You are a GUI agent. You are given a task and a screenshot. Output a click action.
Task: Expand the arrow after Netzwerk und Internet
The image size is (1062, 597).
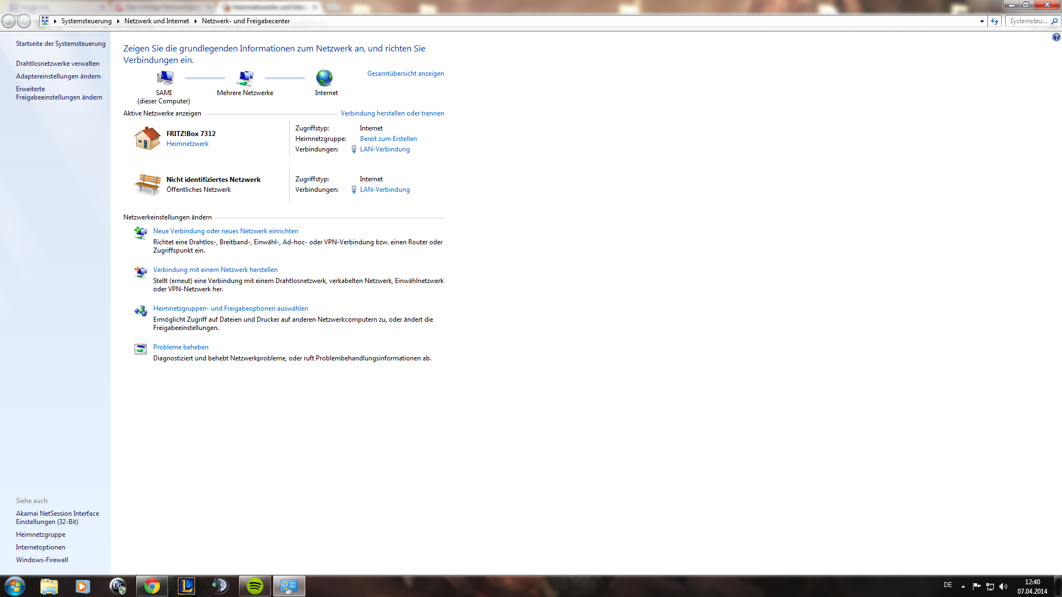195,21
